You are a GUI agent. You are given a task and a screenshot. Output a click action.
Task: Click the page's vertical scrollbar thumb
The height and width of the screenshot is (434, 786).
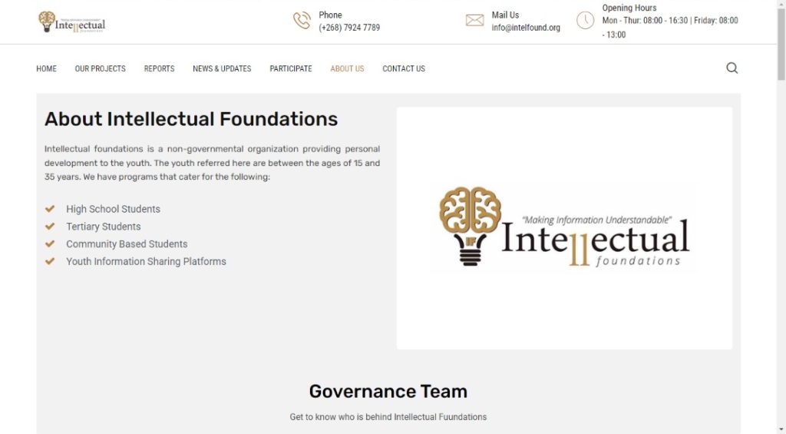tap(781, 44)
